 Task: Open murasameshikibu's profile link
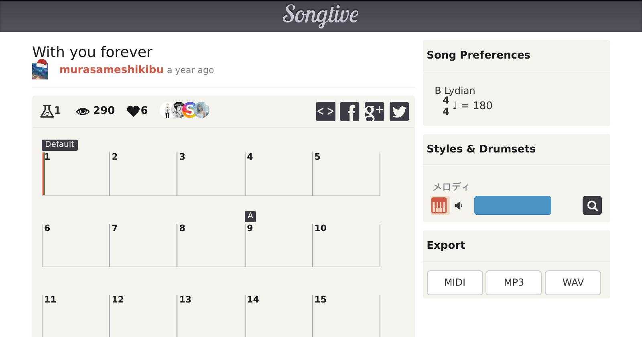(x=112, y=70)
